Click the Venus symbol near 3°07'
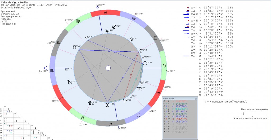 (131, 40)
